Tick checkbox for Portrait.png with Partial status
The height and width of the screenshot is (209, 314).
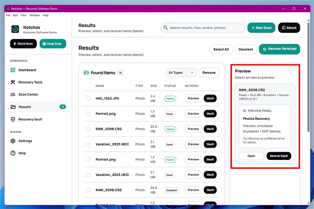click(x=88, y=160)
